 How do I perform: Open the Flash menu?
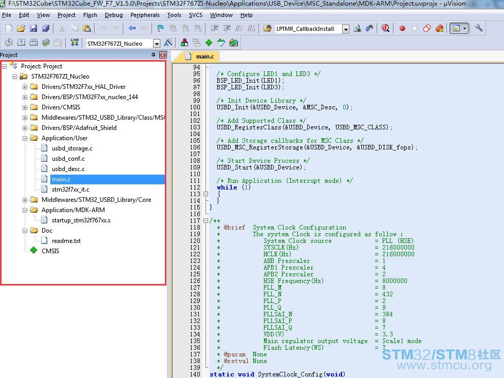(90, 15)
